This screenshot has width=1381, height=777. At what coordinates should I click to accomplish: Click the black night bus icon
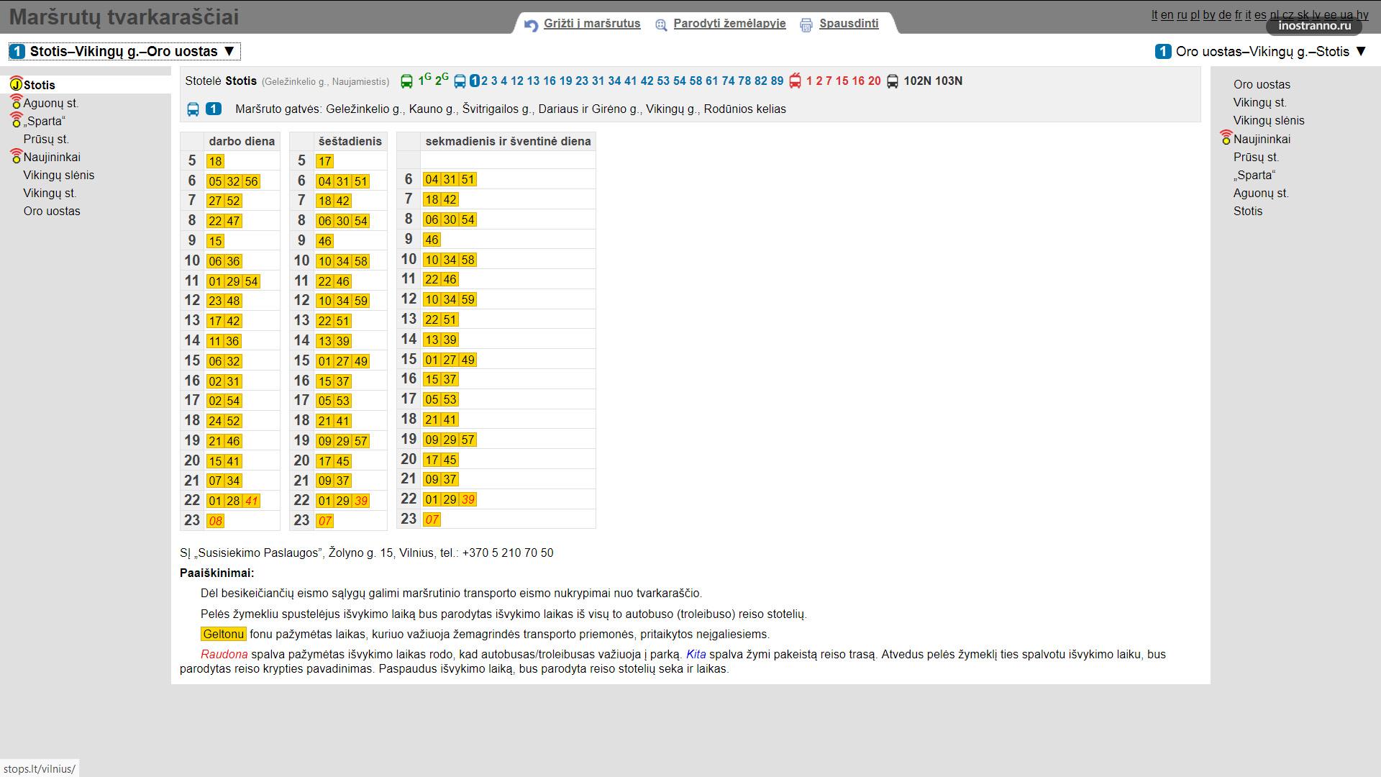point(892,81)
